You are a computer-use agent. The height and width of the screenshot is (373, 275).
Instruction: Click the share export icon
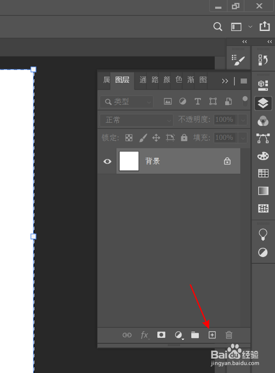pos(265,26)
